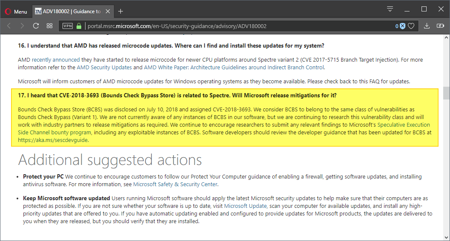Open the Microsoft Update link
Screen dimensions: 450x241
point(245,206)
